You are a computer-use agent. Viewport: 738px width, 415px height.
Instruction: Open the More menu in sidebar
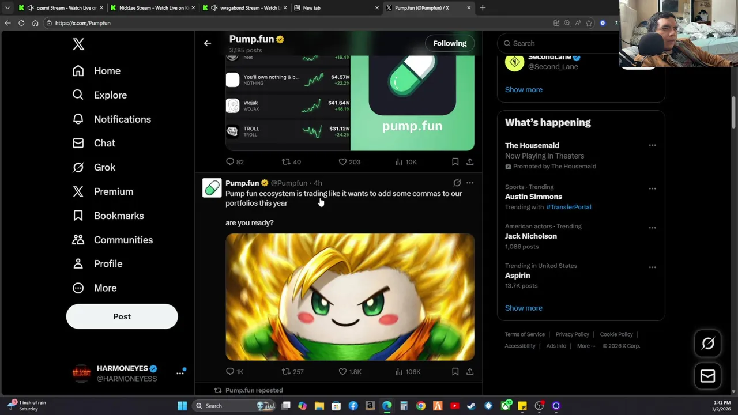94,288
